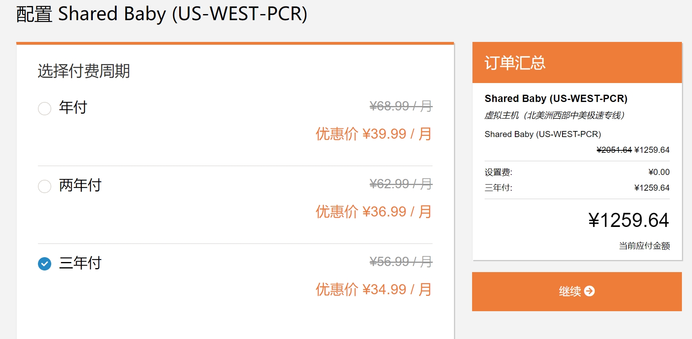
Task: Click the struck-through ¥68.99 / 月 price
Action: coord(401,106)
